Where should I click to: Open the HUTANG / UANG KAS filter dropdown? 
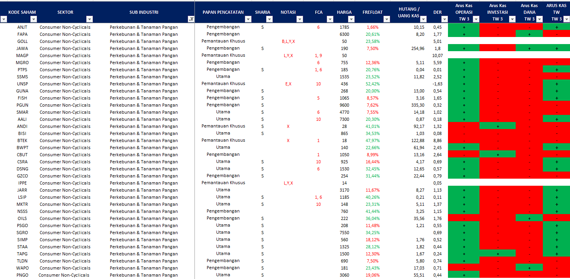(x=423, y=19)
